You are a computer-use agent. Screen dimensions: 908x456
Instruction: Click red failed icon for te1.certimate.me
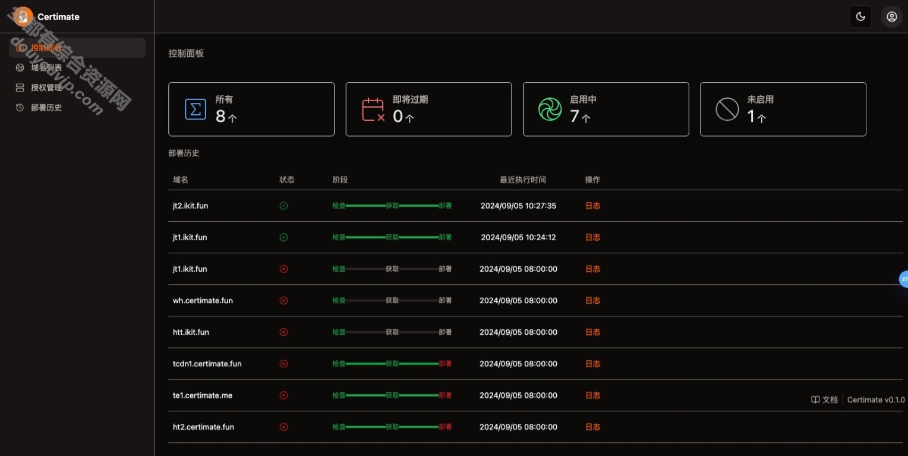coord(283,395)
